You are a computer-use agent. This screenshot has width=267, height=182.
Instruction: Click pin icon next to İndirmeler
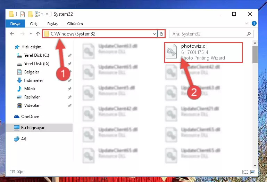point(69,80)
